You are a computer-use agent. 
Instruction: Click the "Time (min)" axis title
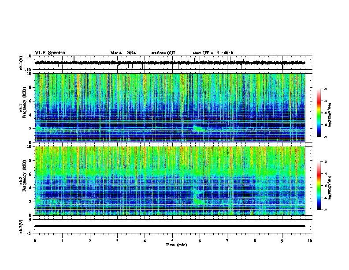[x=176, y=245]
